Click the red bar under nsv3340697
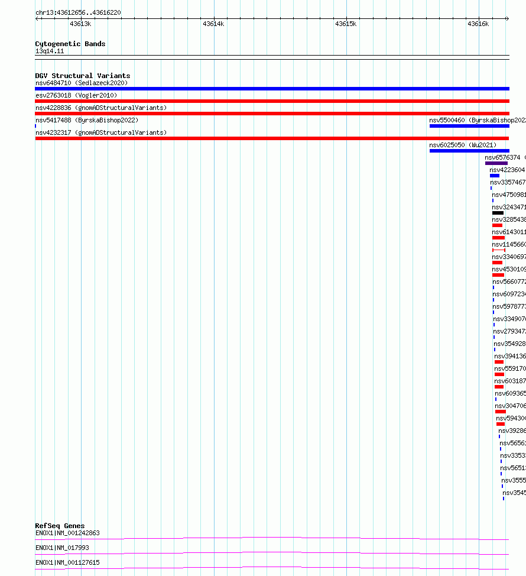 (x=498, y=263)
